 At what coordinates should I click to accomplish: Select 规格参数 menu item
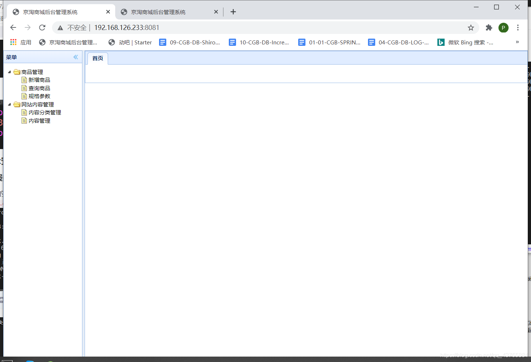(x=39, y=96)
